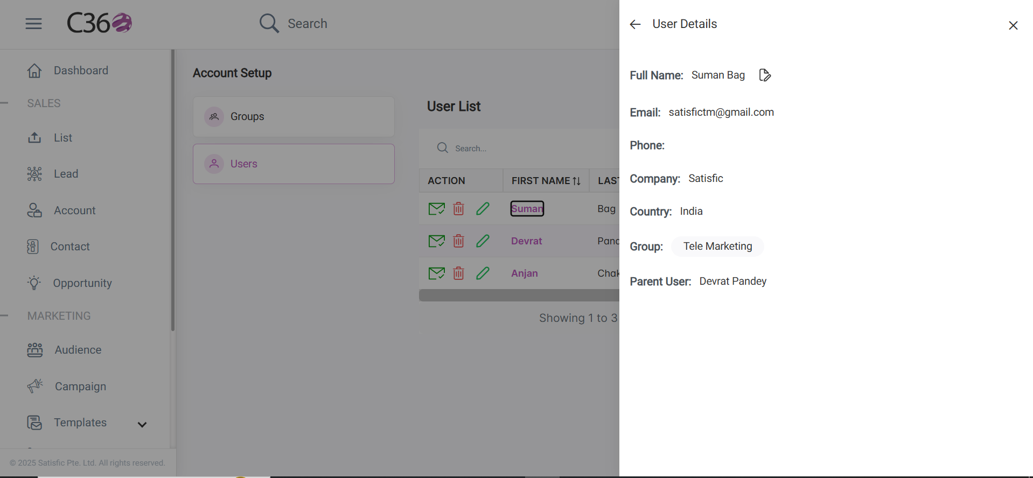Click the email icon in Suman's row

point(436,209)
